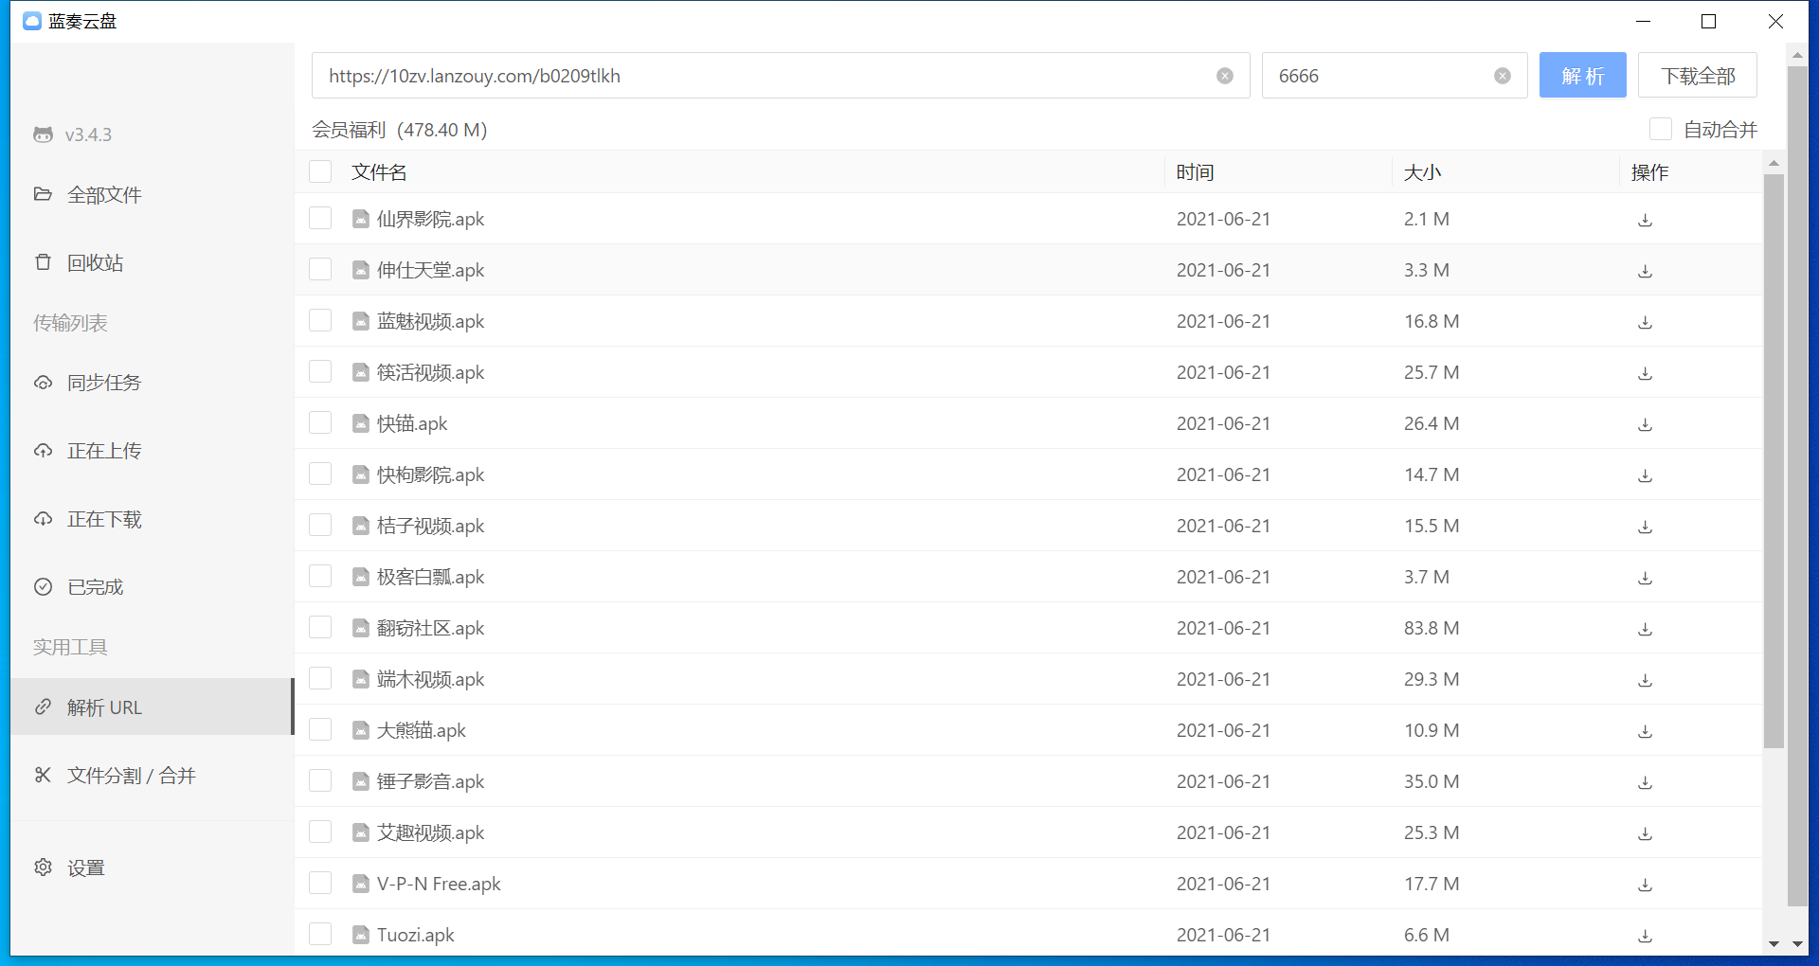
Task: Click the file name 大熊锚.apk
Action: click(x=422, y=730)
